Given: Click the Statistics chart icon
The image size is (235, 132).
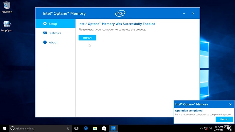Looking at the screenshot, I should point(45,33).
